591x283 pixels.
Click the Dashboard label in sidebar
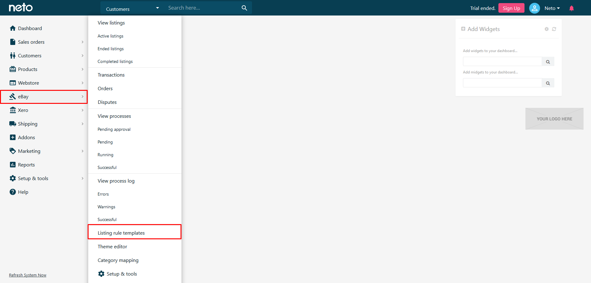pyautogui.click(x=30, y=28)
